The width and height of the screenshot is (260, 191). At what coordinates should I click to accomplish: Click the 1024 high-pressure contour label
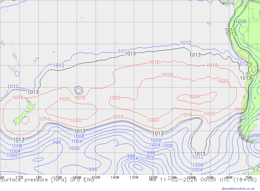[194, 96]
